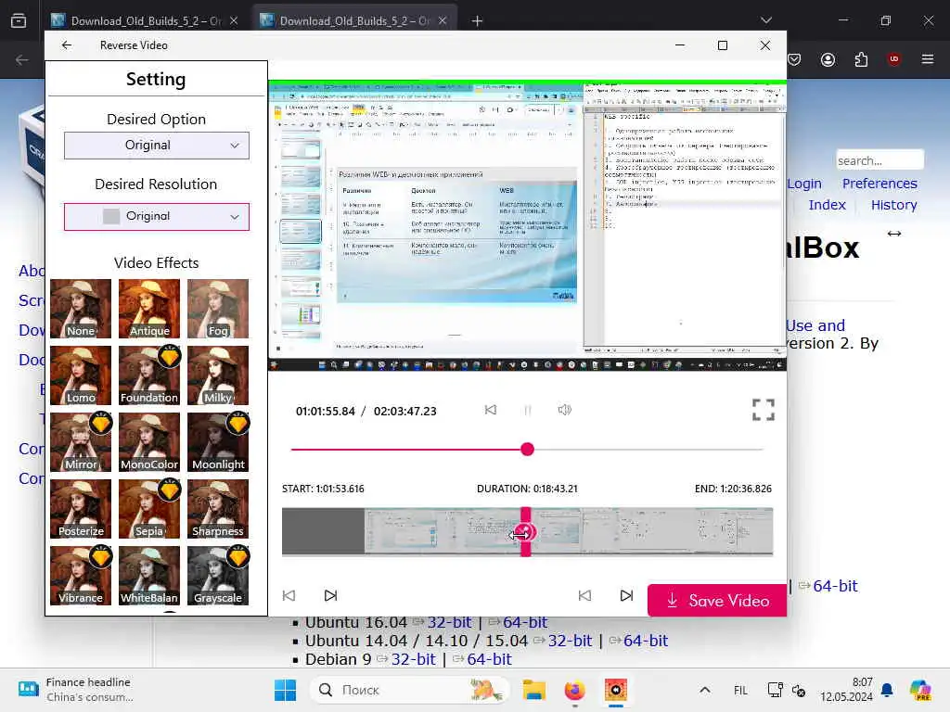The image size is (950, 712).
Task: Select the Grayscale premium effect
Action: [x=217, y=575]
